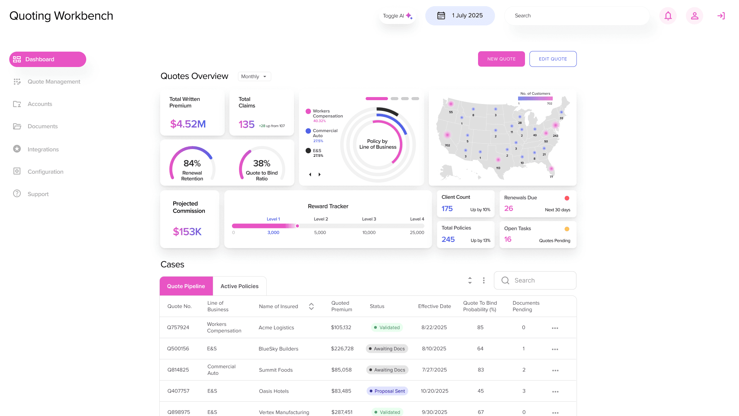Click the logout arrow icon
739x416 pixels.
pos(721,16)
